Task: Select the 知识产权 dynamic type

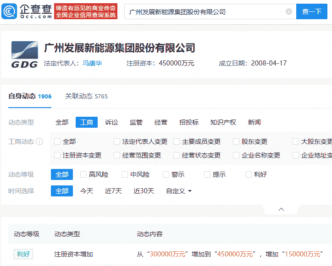Action: click(223, 122)
